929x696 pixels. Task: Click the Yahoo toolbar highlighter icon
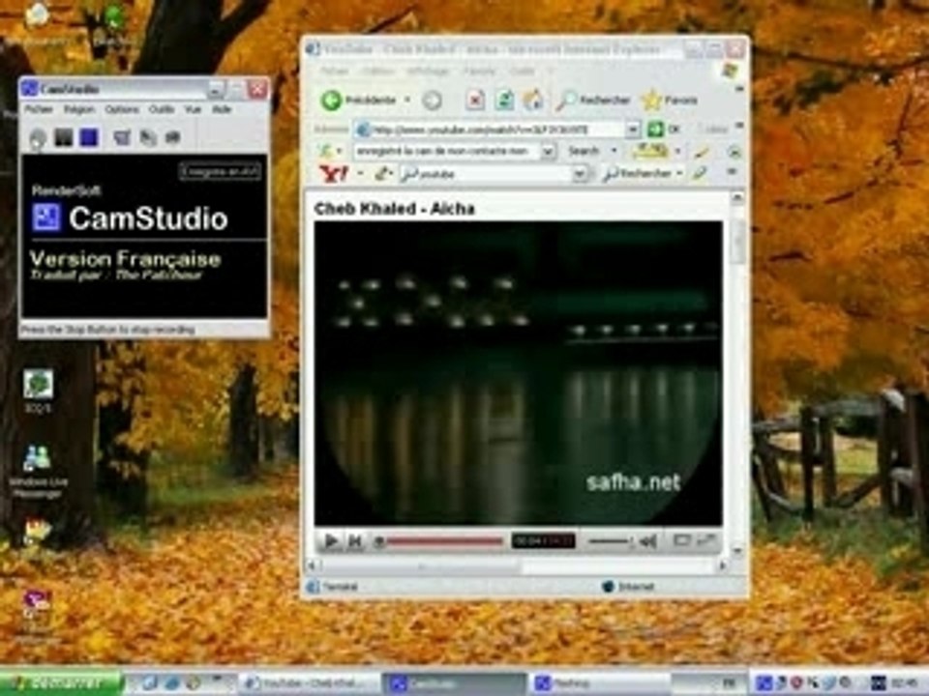tap(701, 174)
